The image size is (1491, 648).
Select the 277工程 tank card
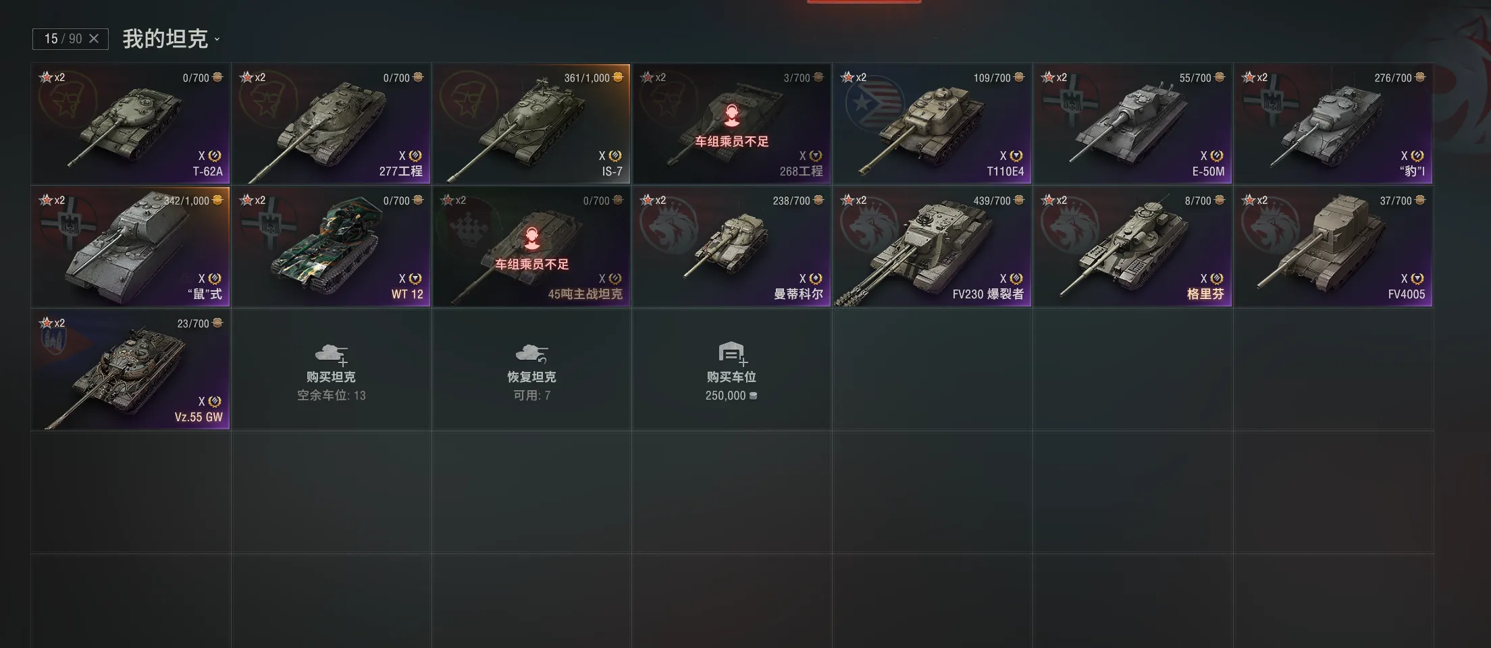tap(331, 124)
